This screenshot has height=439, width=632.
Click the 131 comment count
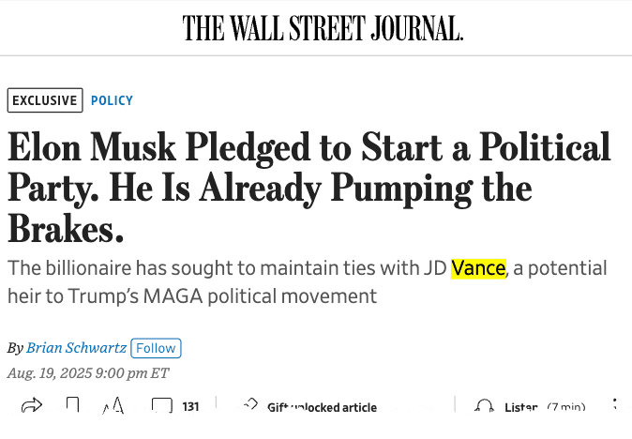[190, 407]
